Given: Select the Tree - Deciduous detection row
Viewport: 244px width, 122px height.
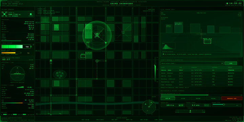Looking at the screenshot, I should pyautogui.click(x=201, y=85).
